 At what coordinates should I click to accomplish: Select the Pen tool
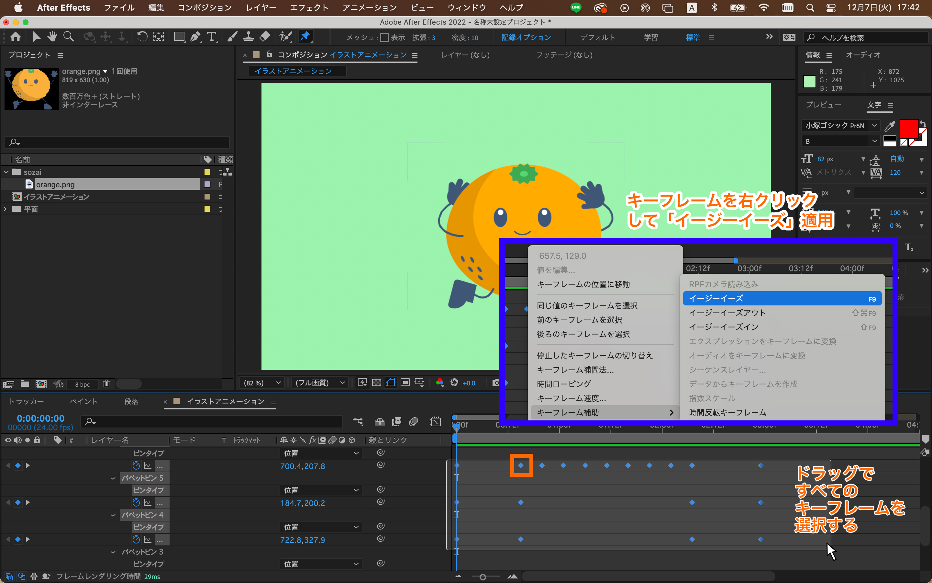point(195,37)
